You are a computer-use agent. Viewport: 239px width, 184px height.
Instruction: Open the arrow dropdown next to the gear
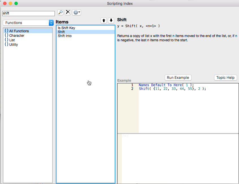tap(79, 12)
